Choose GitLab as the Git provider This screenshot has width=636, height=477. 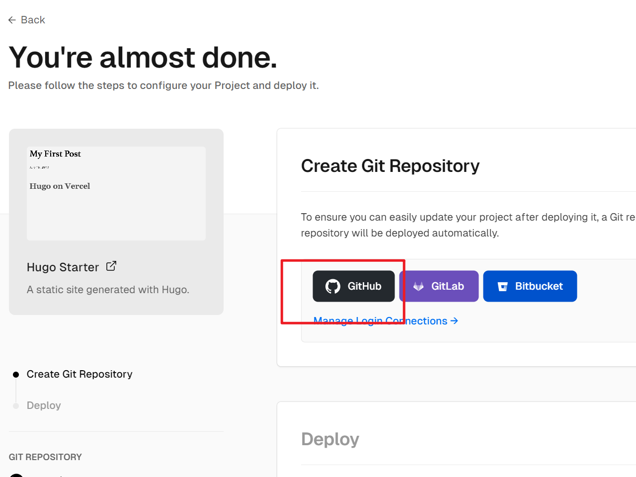tap(439, 286)
